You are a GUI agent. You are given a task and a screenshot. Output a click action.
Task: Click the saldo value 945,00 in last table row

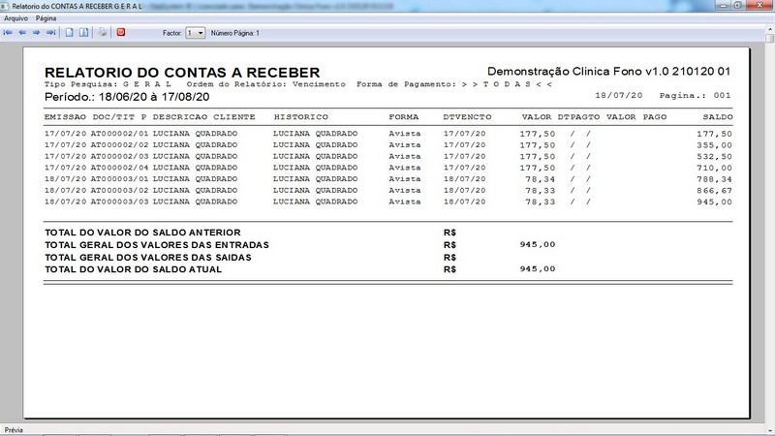[714, 202]
